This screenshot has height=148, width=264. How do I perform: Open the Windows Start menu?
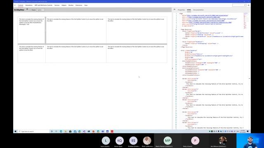coord(15,132)
